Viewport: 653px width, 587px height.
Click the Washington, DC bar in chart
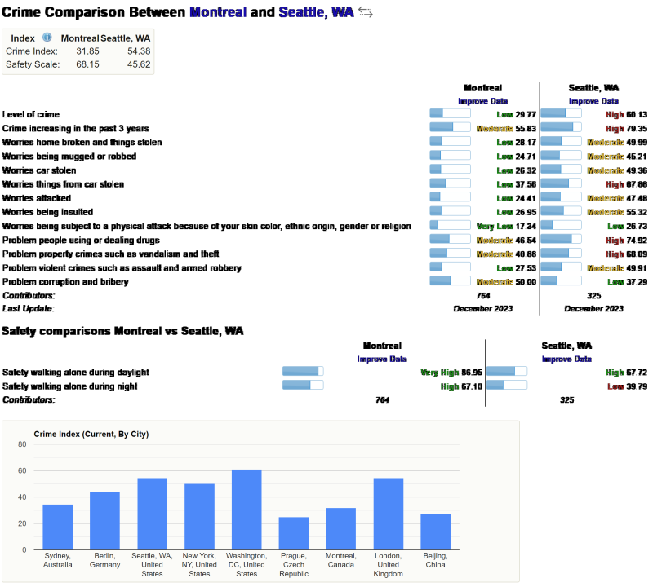coord(247,510)
